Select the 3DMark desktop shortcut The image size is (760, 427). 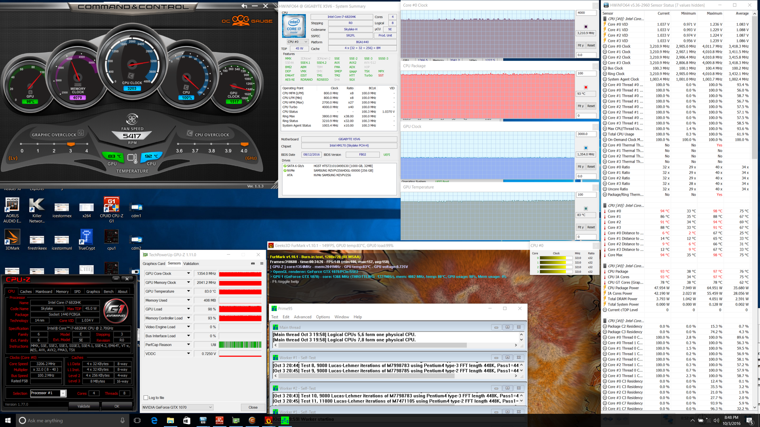pyautogui.click(x=12, y=240)
